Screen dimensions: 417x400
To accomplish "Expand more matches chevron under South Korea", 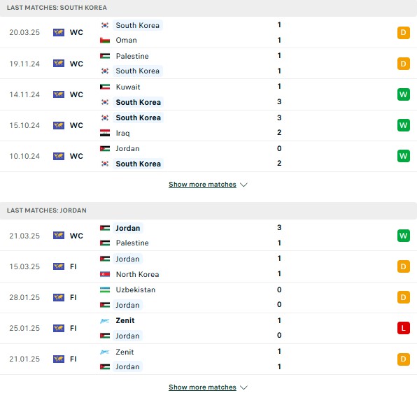I will click(243, 185).
